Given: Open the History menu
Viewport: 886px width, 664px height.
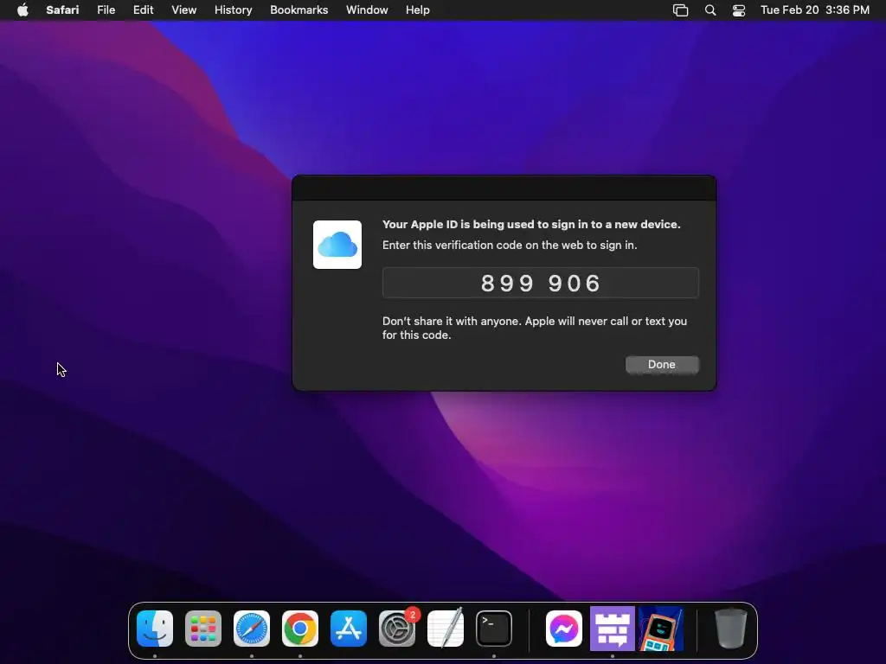Looking at the screenshot, I should tap(233, 10).
